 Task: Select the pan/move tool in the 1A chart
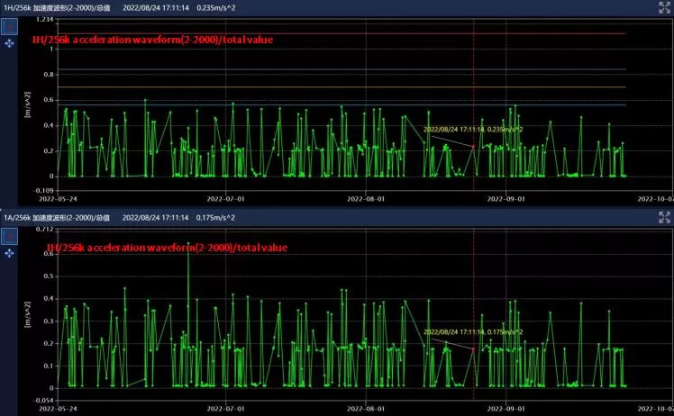click(x=10, y=253)
